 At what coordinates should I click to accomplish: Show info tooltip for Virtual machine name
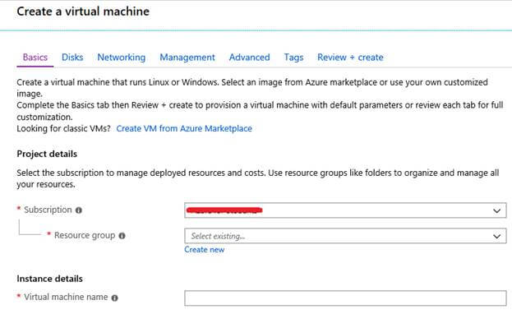[x=114, y=298]
